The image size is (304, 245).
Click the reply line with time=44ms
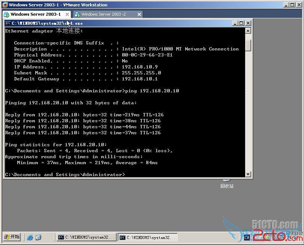pos(83,127)
